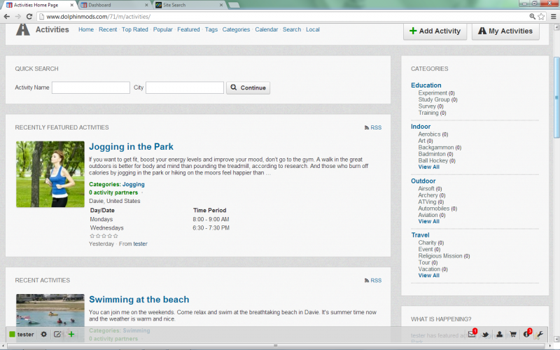Click View All under Outdoor
This screenshot has width=560, height=350.
point(429,221)
